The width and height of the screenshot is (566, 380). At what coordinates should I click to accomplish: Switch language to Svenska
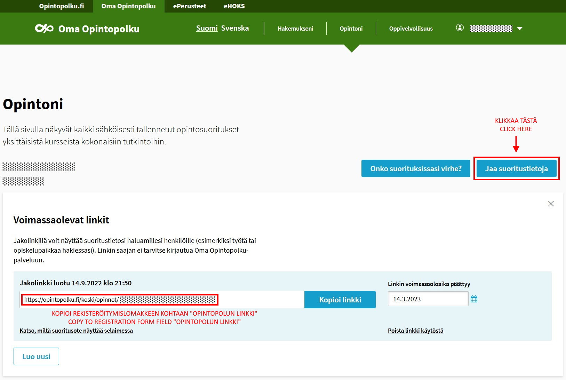coord(235,28)
